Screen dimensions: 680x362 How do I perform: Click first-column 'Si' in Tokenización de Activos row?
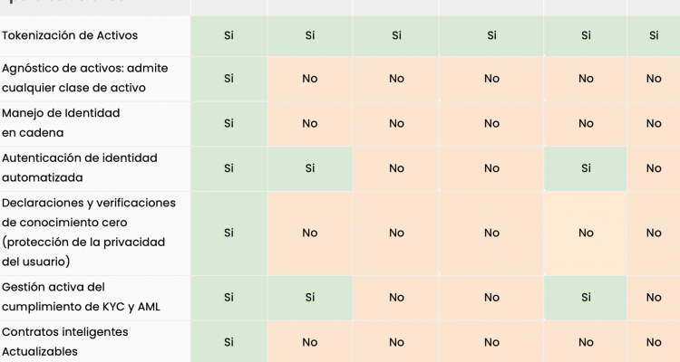[228, 36]
